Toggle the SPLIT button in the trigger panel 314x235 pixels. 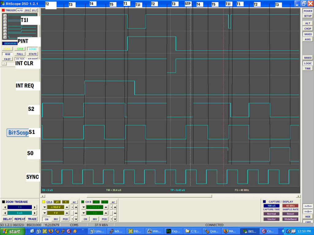[34, 10]
